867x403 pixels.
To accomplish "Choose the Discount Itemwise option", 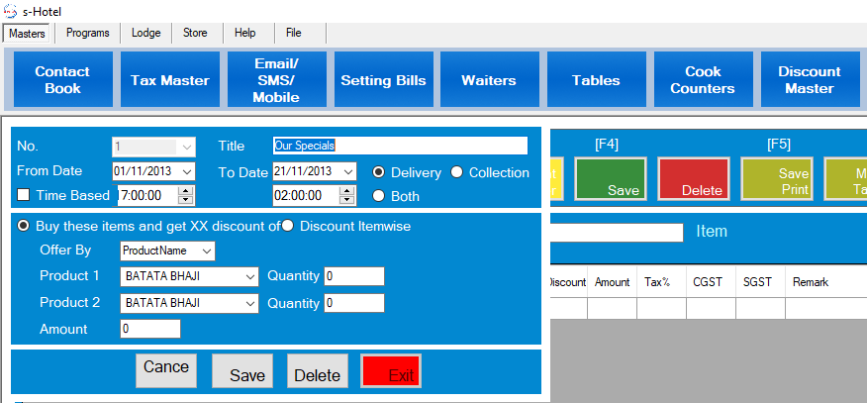I will click(x=288, y=227).
